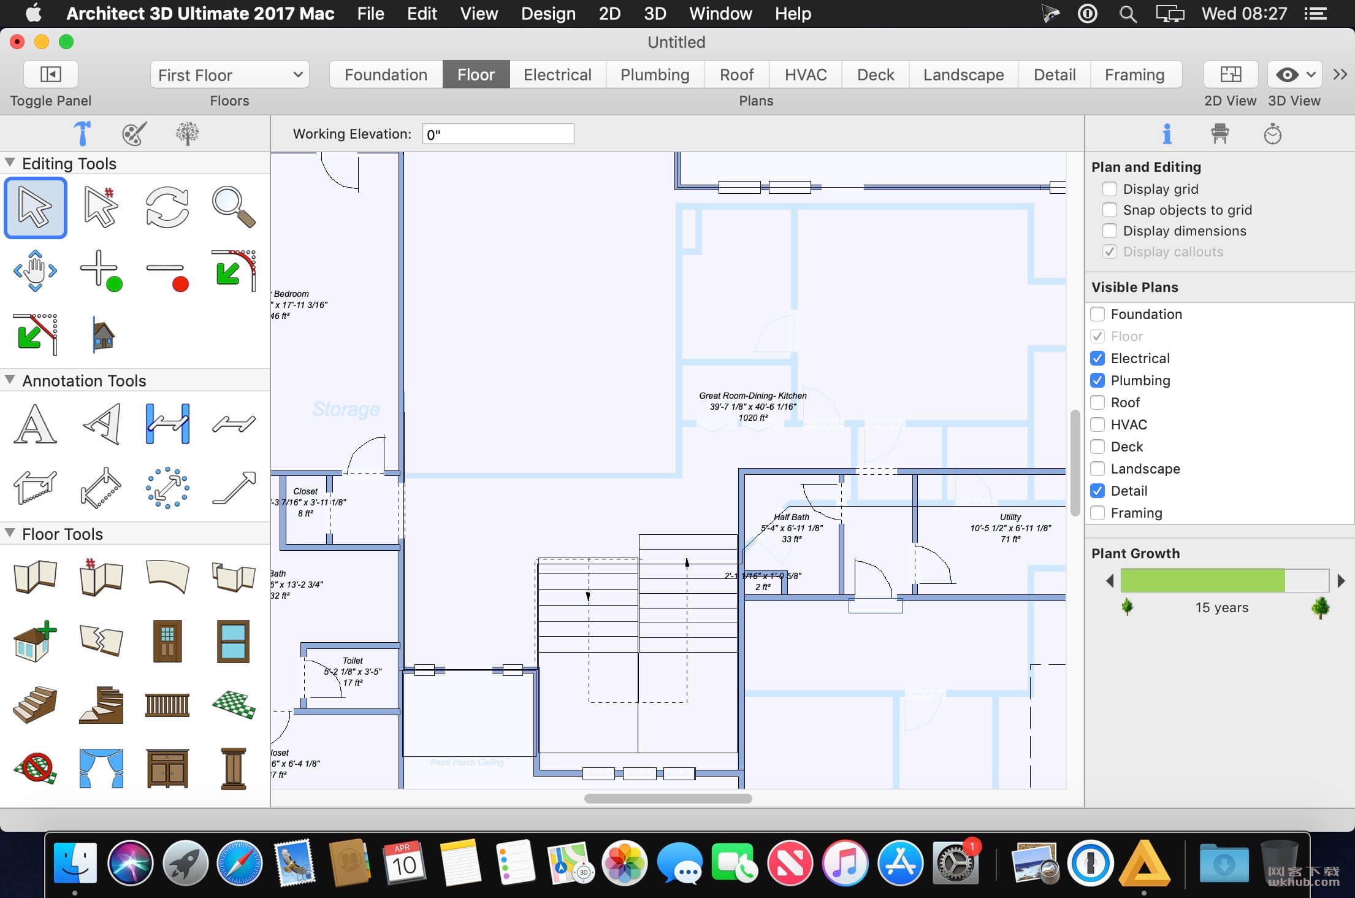
Task: Select the curved wall tool
Action: [x=167, y=577]
